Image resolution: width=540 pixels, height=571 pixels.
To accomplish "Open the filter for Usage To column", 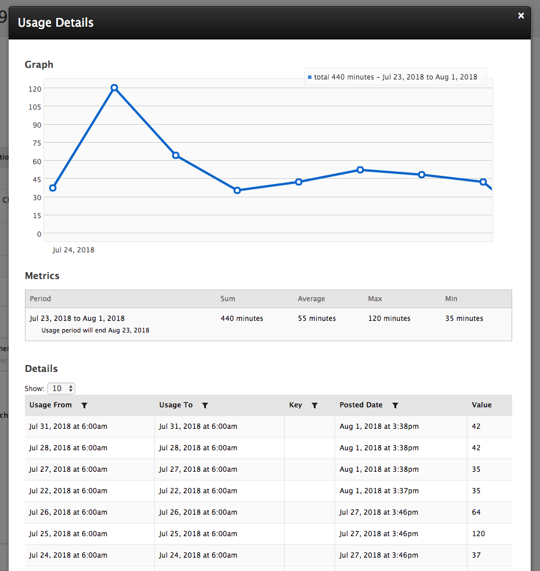I will [205, 406].
